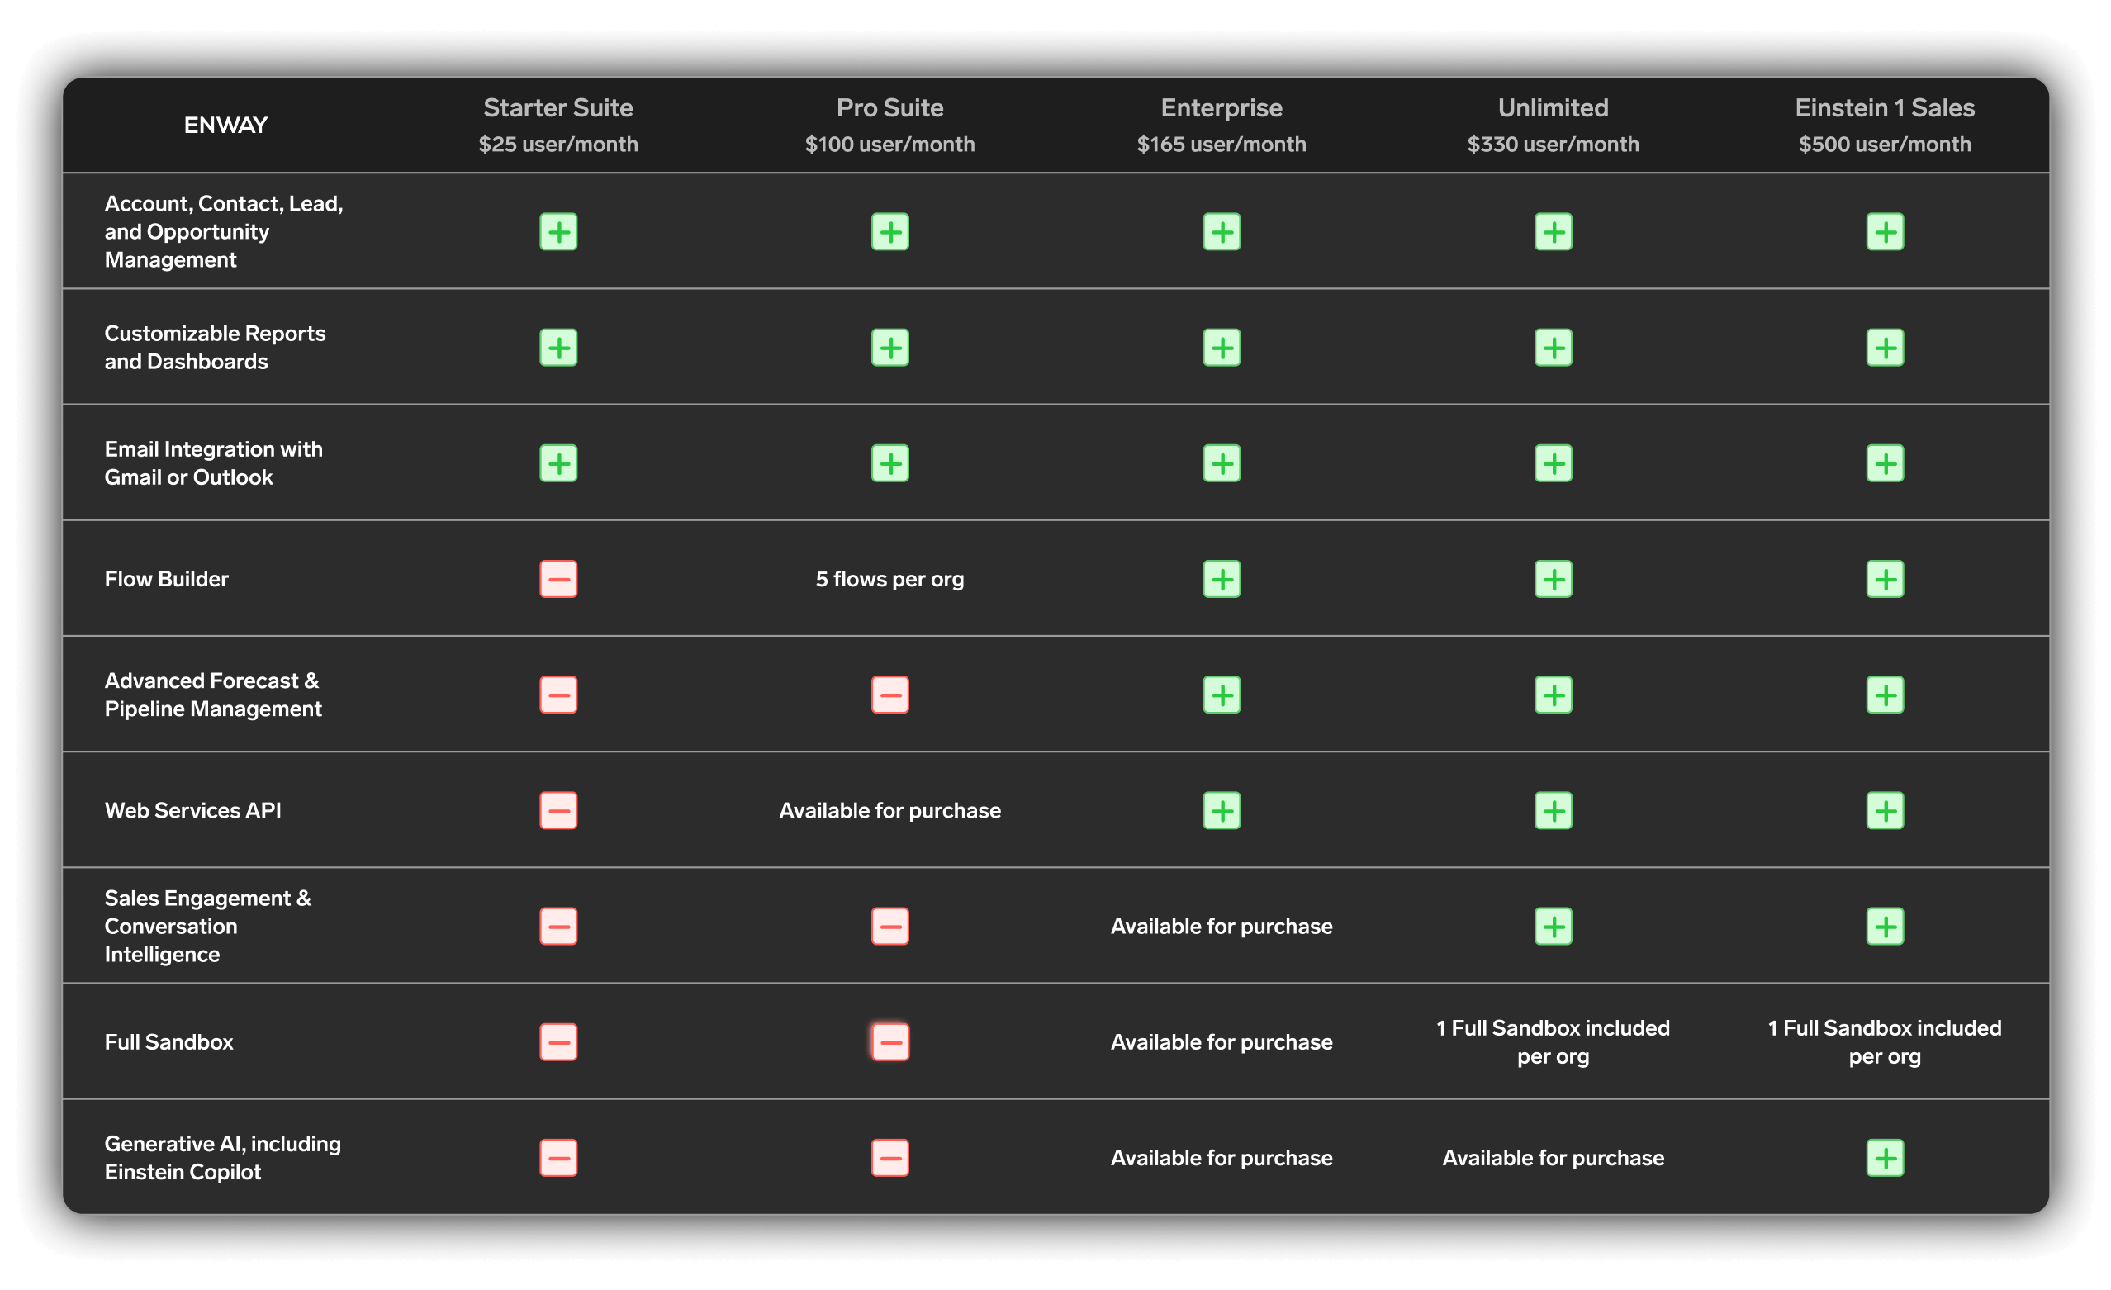This screenshot has height=1290, width=2111.
Task: Click the green plus for Account Management under Starter Suite
Action: coord(558,232)
